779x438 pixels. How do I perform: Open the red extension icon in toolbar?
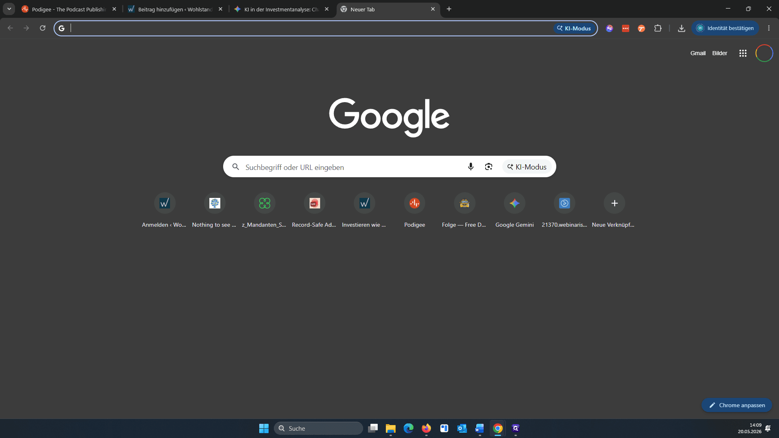626,28
